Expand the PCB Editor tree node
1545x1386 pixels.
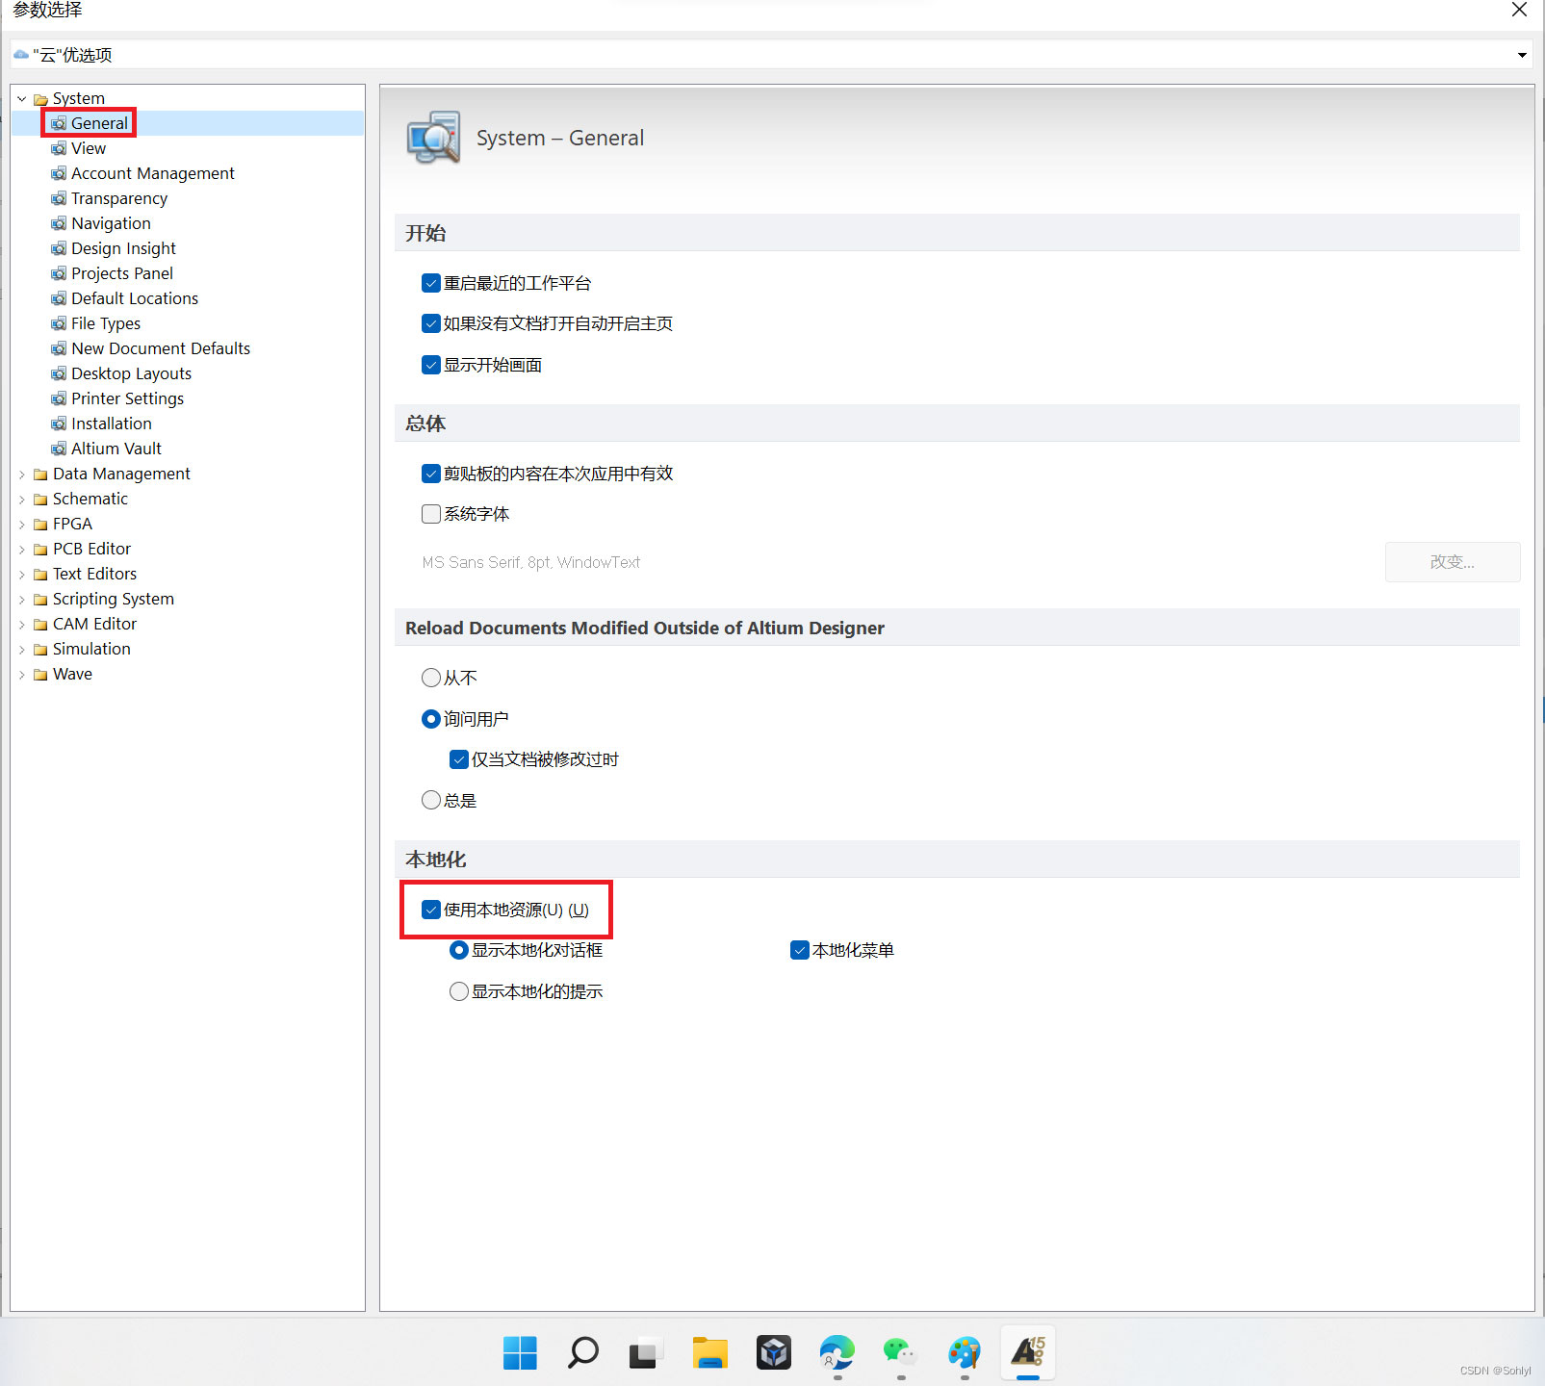pyautogui.click(x=22, y=550)
